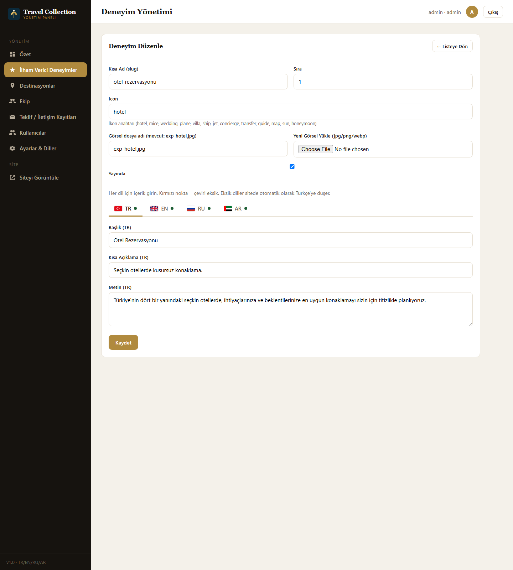Open the Ekip menu item
Screen dimensions: 513x570
click(46, 101)
